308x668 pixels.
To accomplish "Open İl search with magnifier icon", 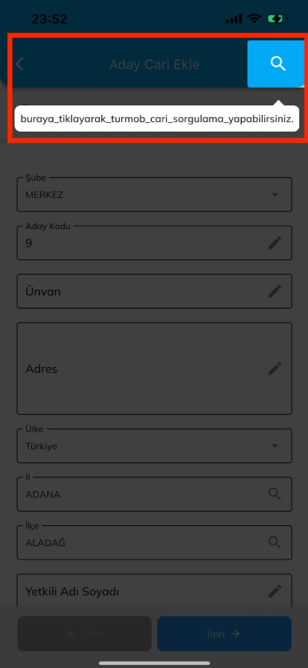I will 274,494.
